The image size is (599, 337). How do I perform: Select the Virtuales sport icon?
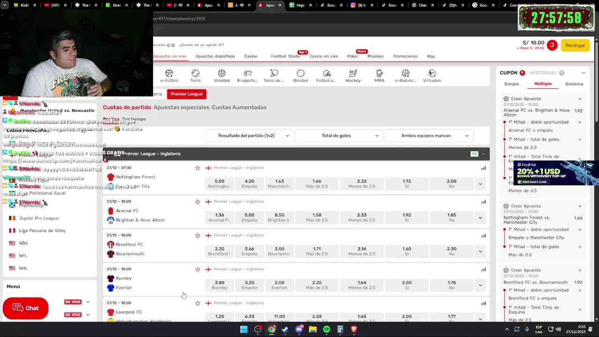tap(432, 76)
